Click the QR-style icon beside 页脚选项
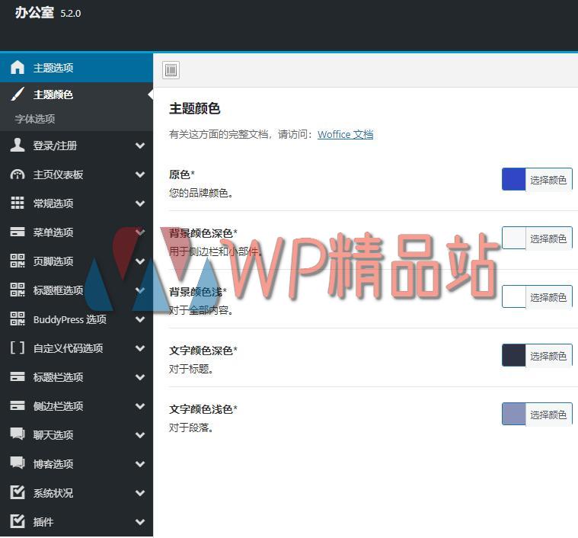578x538 pixels. pyautogui.click(x=18, y=261)
